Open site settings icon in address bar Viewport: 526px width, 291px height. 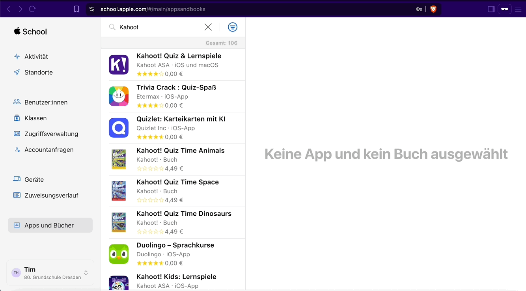click(x=92, y=9)
